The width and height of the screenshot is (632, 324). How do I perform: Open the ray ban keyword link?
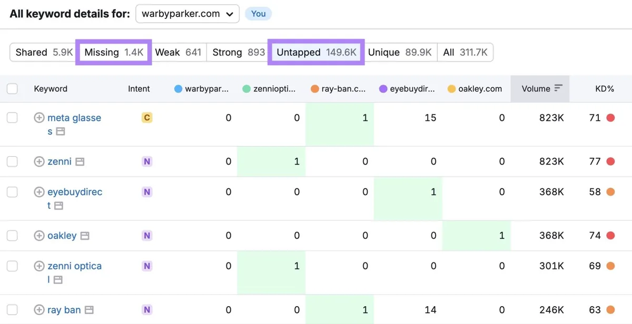click(x=65, y=310)
